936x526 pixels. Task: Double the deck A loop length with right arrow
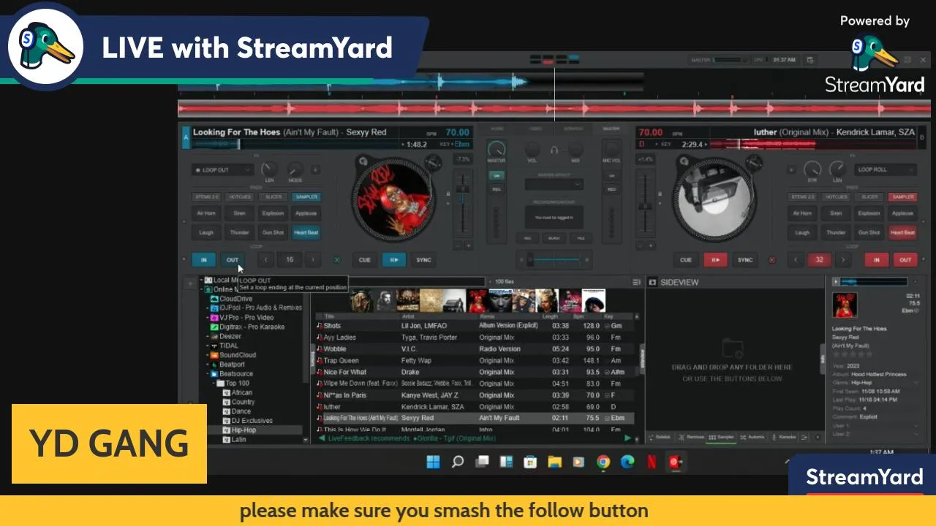pyautogui.click(x=313, y=259)
